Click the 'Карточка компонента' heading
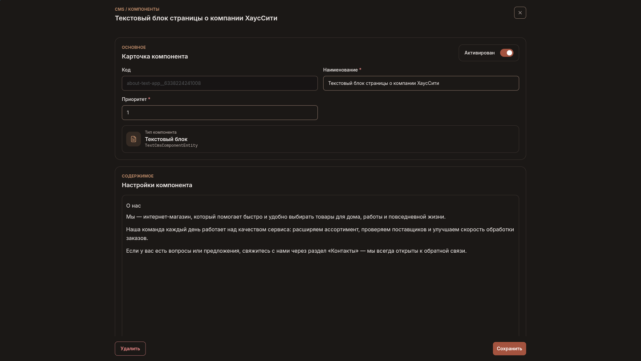 pyautogui.click(x=155, y=57)
